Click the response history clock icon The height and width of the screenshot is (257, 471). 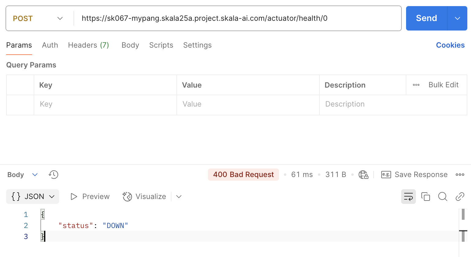click(53, 175)
